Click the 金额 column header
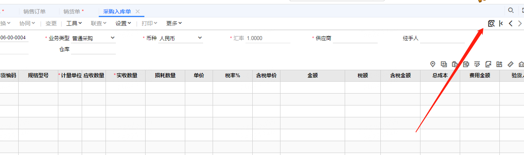Screen dimensions: 524x155 point(313,76)
